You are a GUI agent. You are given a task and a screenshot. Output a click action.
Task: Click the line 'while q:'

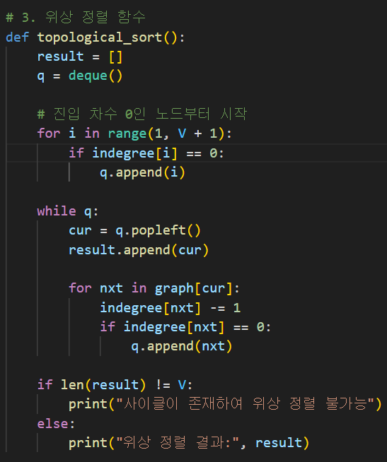point(68,211)
